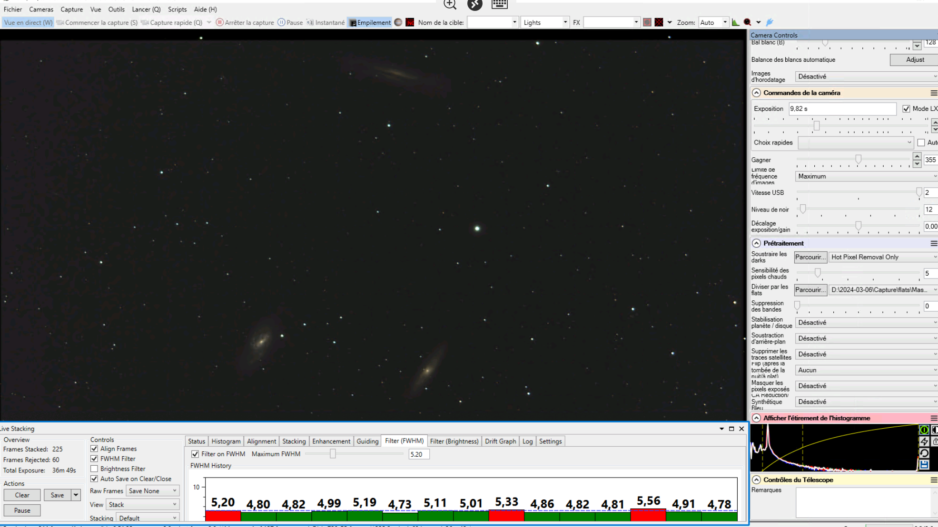This screenshot has height=527, width=938.
Task: Save histogram stretch with floppy disk icon
Action: pyautogui.click(x=924, y=464)
